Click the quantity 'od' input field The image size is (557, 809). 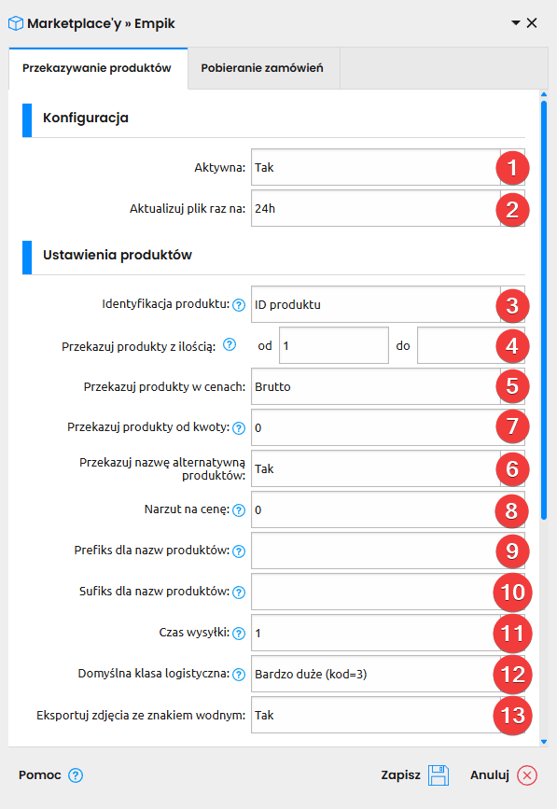click(334, 345)
